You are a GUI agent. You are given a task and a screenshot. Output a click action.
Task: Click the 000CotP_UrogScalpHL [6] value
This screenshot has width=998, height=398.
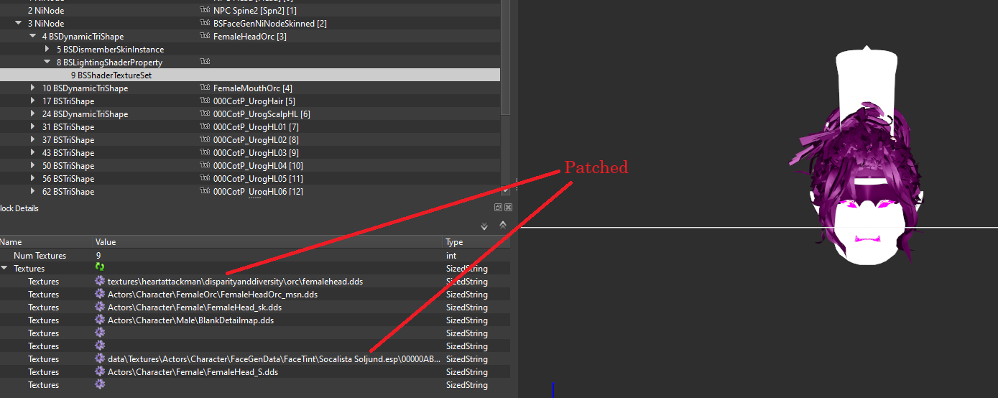pos(262,114)
